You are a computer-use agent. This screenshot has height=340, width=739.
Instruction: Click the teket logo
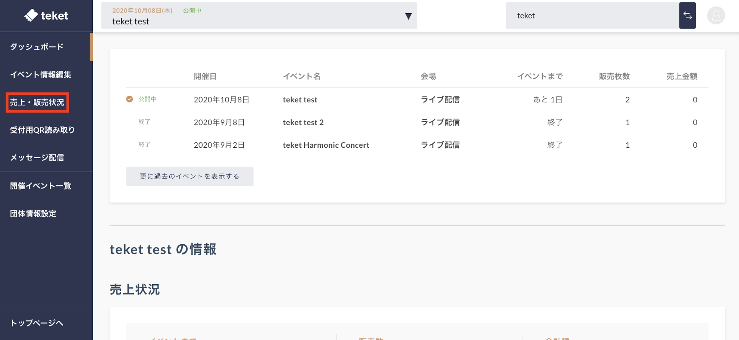46,16
